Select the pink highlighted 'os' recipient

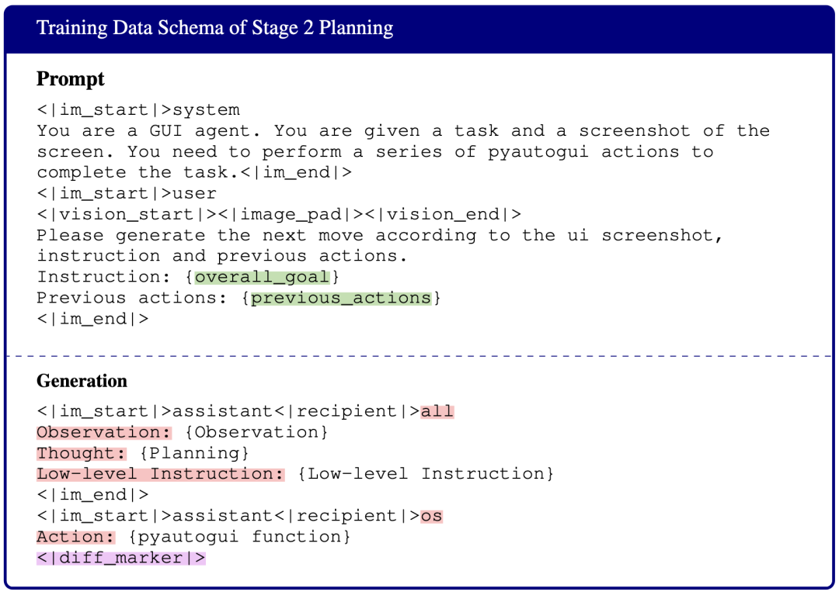click(431, 516)
